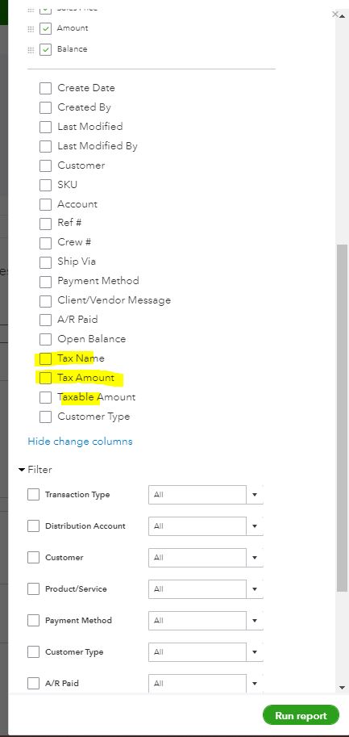Screen dimensions: 349x737
Task: Click the panel's vertical scrollbar thumb
Action: click(x=343, y=418)
